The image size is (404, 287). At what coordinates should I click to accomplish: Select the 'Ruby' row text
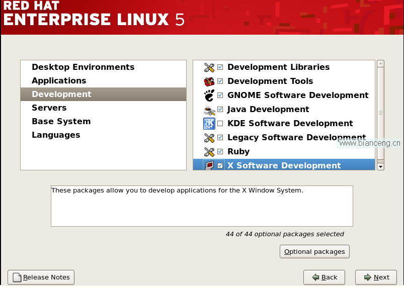(238, 152)
